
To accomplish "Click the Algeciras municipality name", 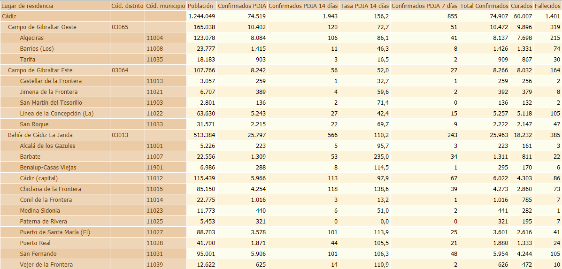I will click(32, 38).
